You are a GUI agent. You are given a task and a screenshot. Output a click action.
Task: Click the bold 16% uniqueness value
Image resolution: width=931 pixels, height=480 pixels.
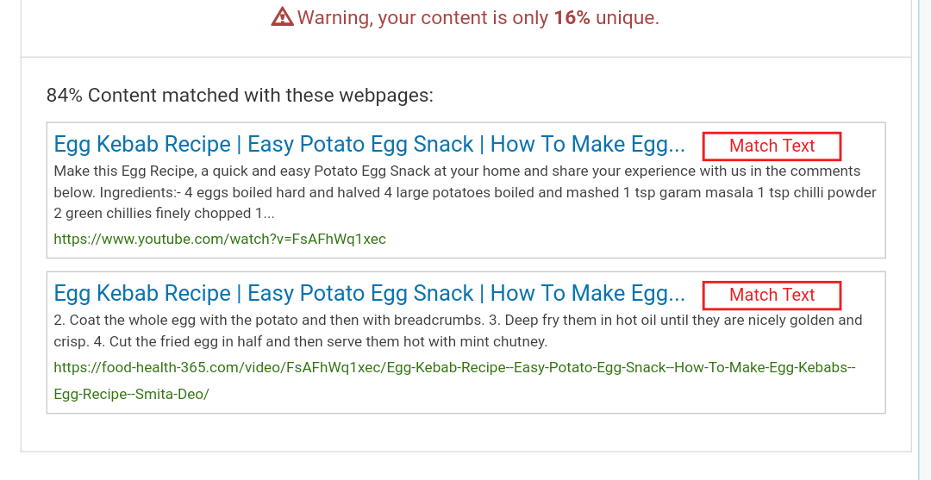click(x=572, y=17)
